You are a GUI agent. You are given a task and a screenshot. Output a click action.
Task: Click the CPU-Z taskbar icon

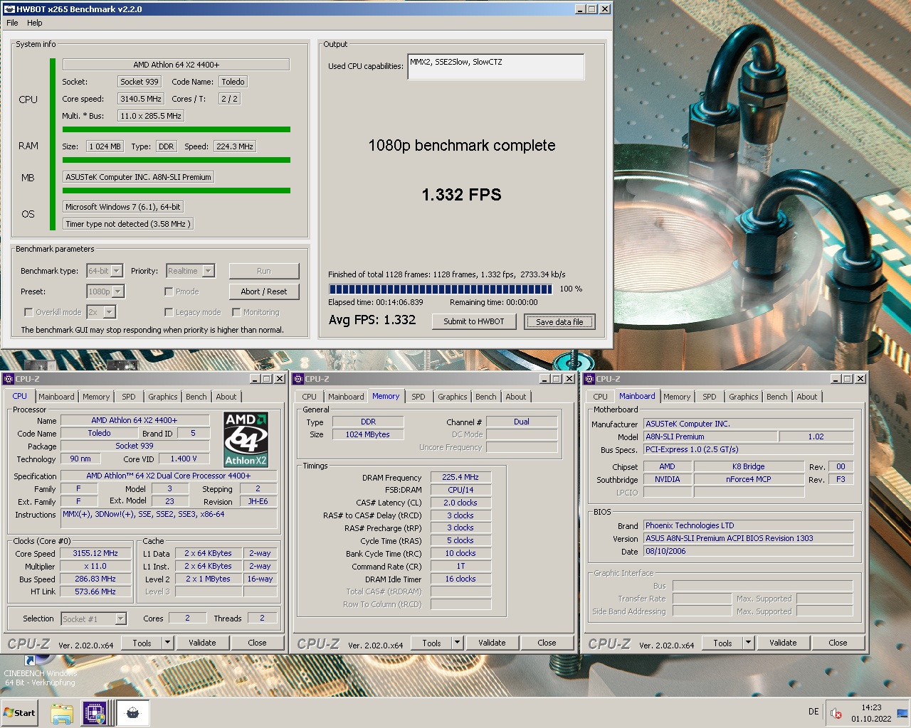95,713
